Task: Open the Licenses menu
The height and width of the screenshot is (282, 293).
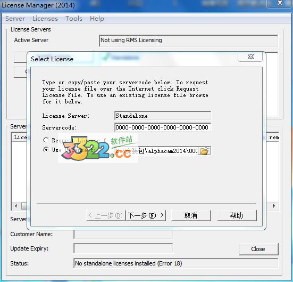Action: (45, 19)
